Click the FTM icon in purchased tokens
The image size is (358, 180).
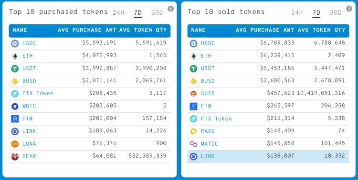15,119
